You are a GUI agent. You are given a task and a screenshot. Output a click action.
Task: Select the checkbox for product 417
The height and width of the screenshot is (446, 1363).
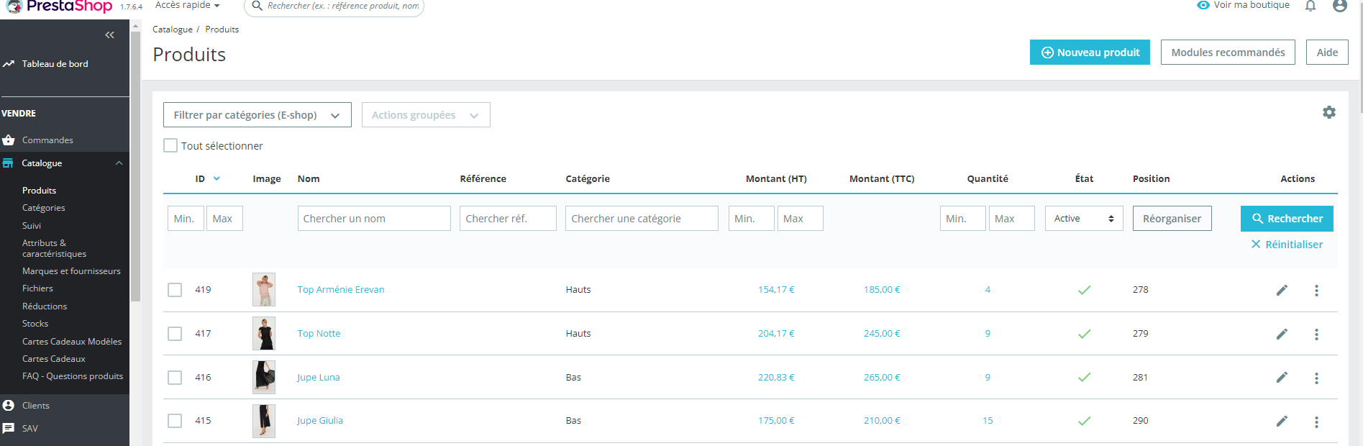point(175,334)
